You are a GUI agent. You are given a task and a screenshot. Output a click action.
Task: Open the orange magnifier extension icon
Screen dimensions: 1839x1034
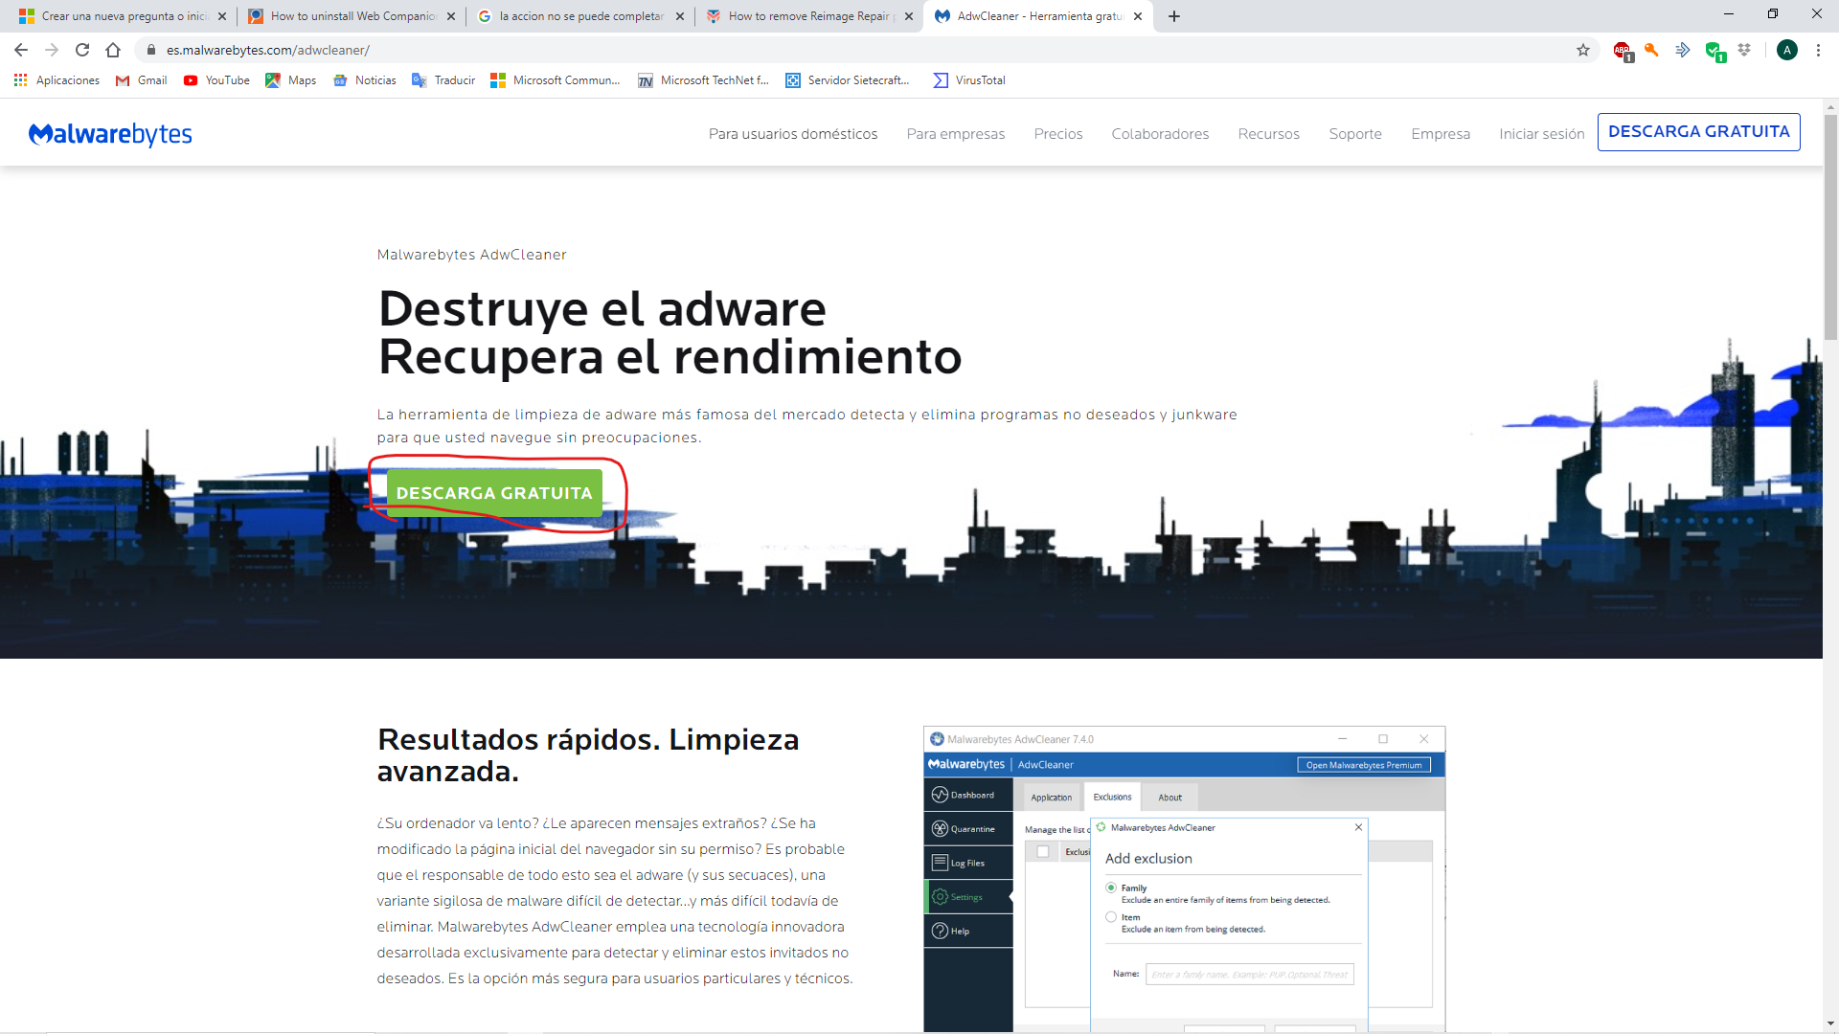coord(1652,50)
